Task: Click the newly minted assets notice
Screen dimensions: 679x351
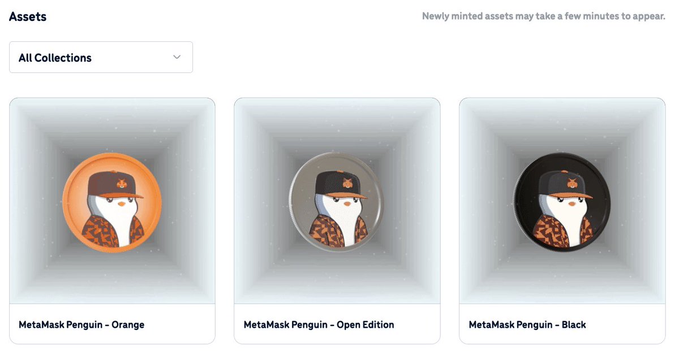Action: 544,16
